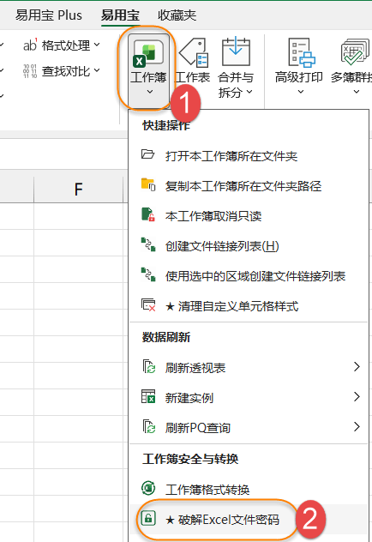
Task: Click the 快捷操作 section heading
Action: pos(166,125)
